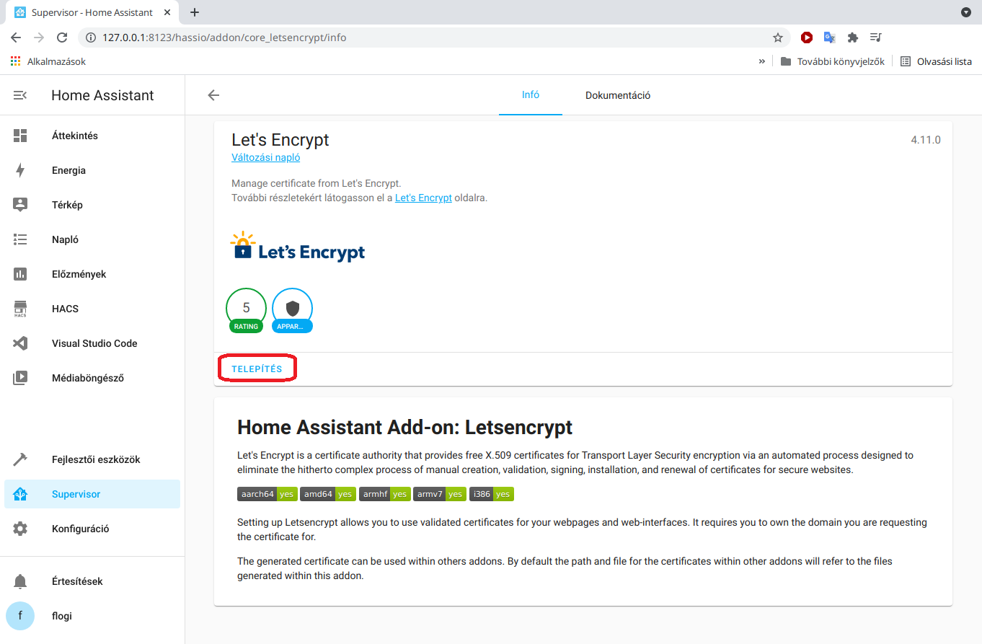Click the aarch64 yes badge

coord(267,494)
